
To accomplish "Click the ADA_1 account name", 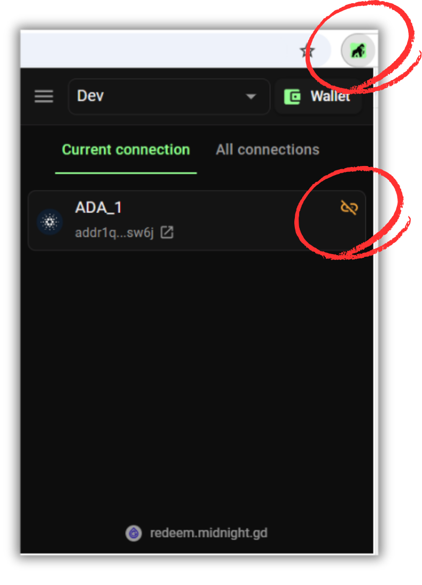I will pos(99,208).
